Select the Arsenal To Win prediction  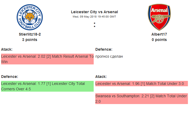coord(47,59)
